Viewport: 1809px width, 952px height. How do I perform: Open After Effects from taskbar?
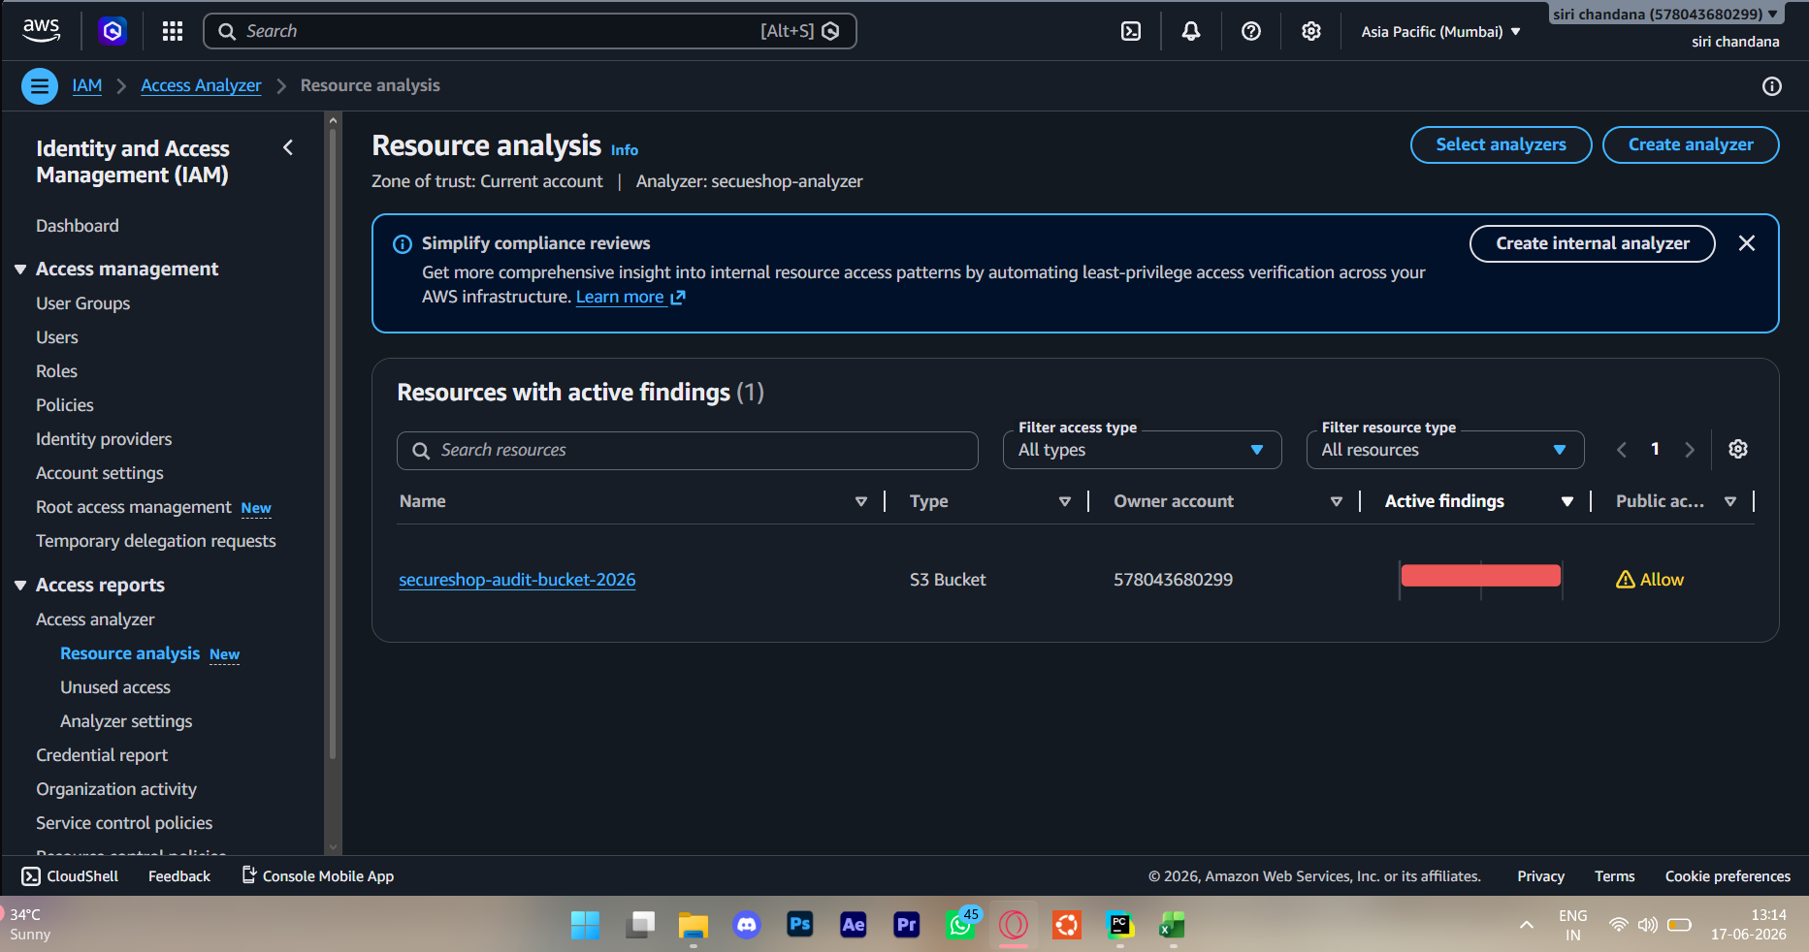[853, 925]
